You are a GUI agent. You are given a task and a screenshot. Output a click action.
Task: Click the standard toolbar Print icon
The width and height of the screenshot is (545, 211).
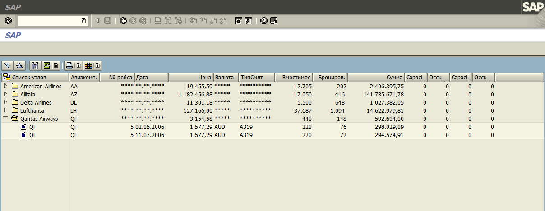(158, 21)
